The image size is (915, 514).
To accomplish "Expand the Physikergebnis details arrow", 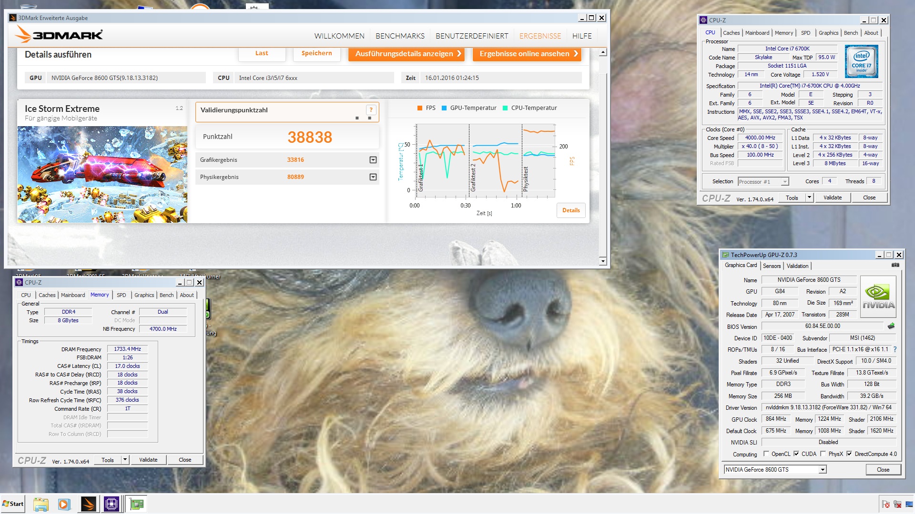I will pyautogui.click(x=373, y=177).
